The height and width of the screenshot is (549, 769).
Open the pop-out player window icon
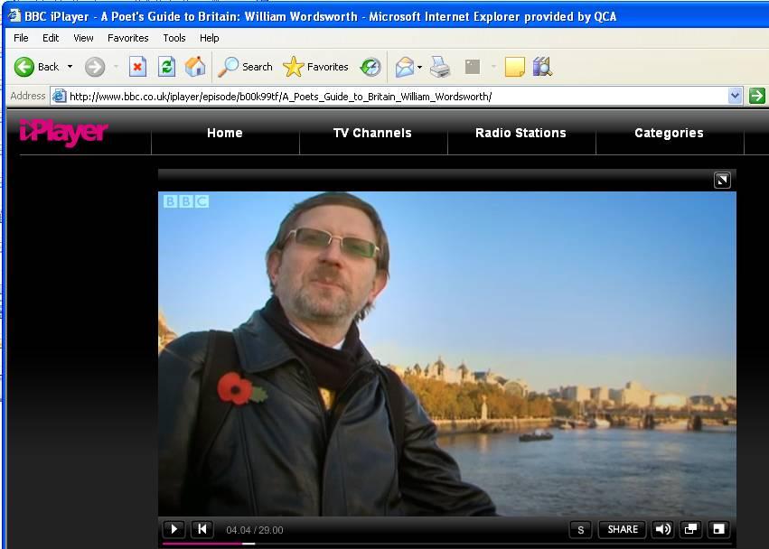690,529
